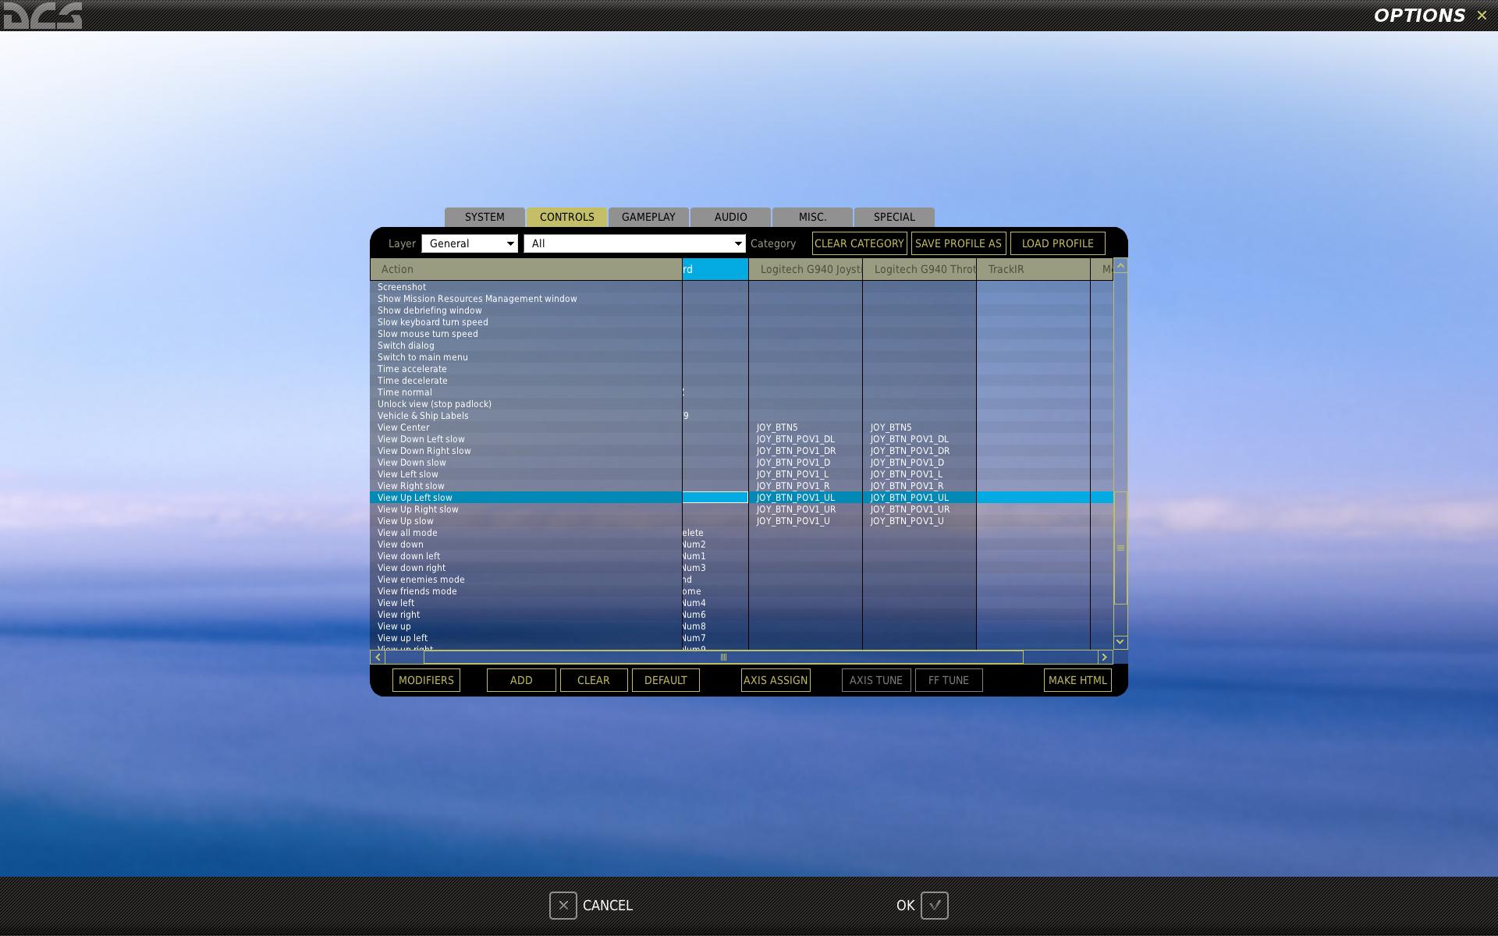Click the CLEAR CATEGORY button

tap(859, 243)
